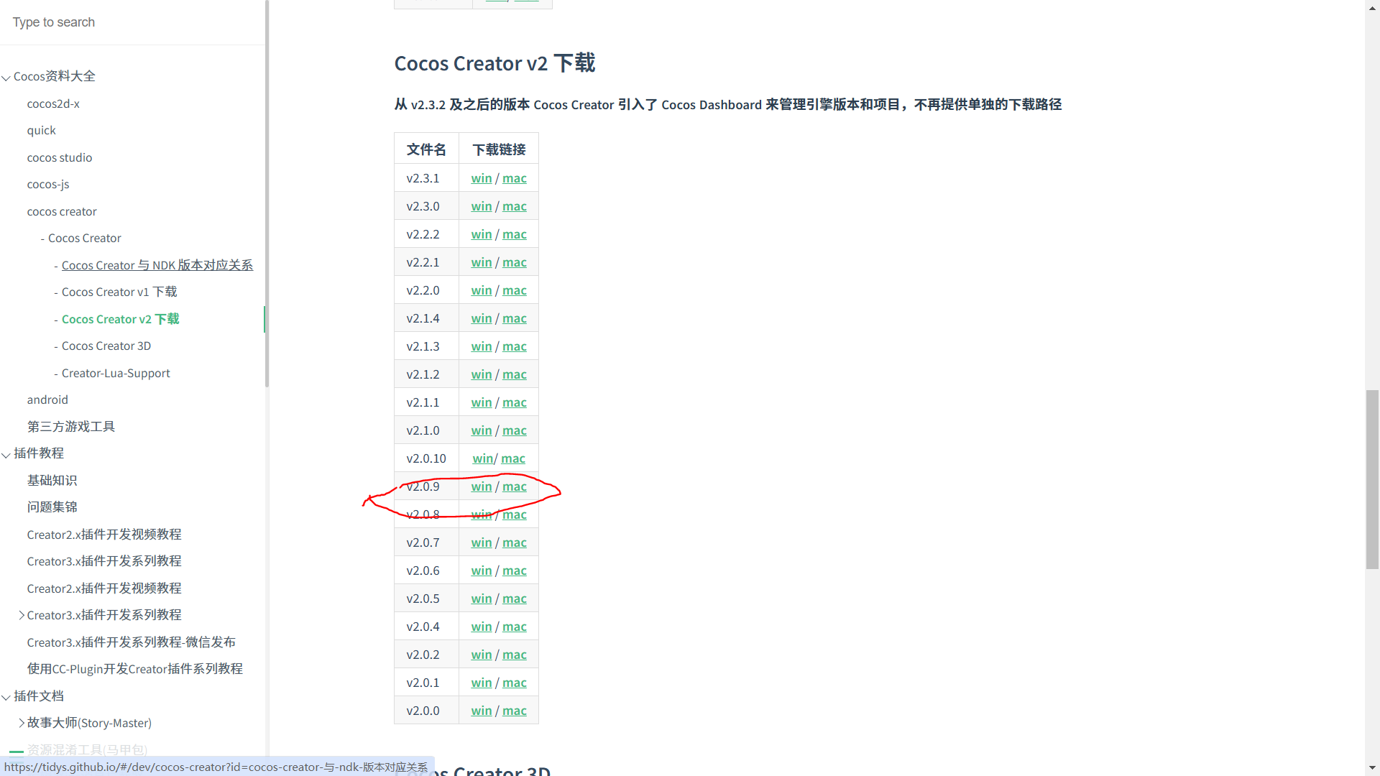Click the page vertical scrollbar thumb

point(1372,479)
